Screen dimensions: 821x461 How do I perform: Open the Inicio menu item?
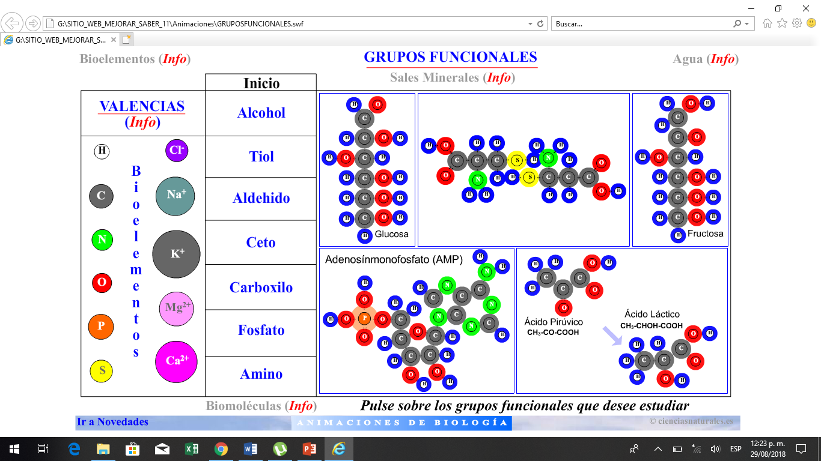point(261,83)
